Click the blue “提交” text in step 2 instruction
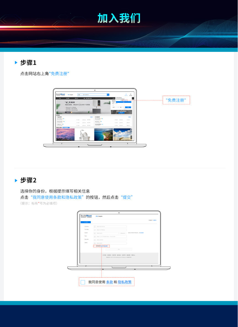This screenshot has width=238, height=327. pyautogui.click(x=127, y=197)
